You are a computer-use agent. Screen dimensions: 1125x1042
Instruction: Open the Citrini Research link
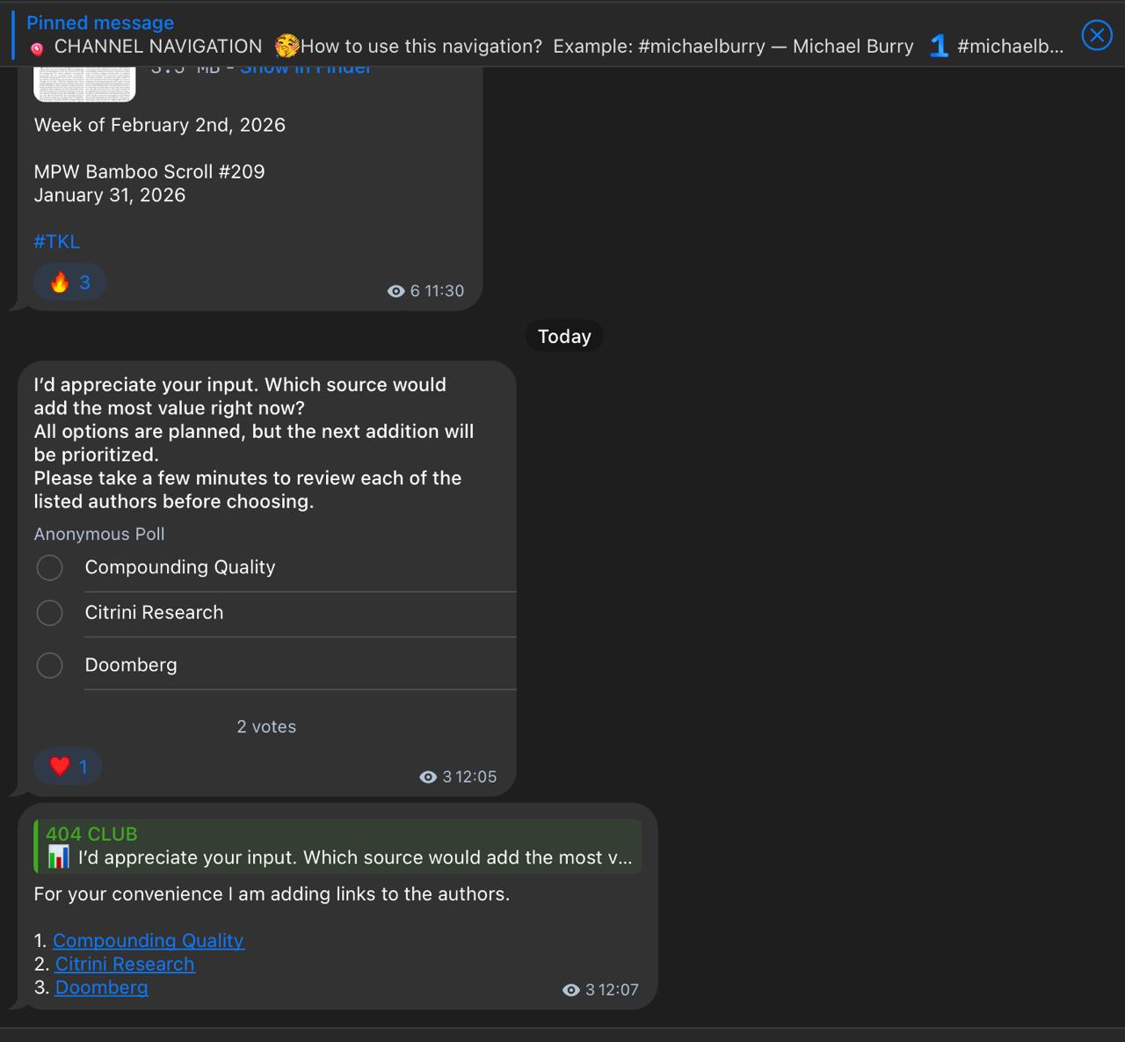pos(125,965)
